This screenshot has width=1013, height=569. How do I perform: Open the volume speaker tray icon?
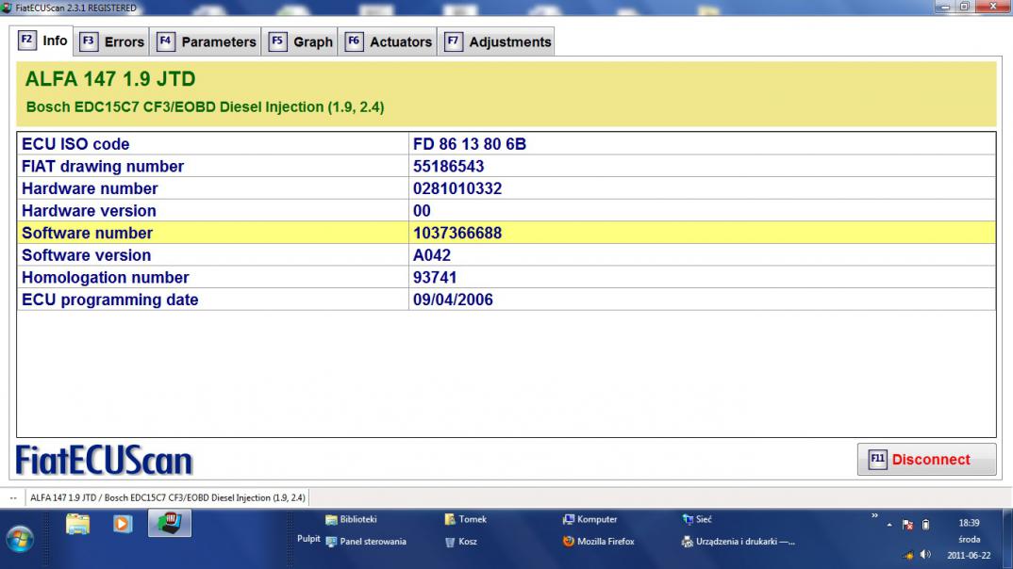tap(926, 555)
